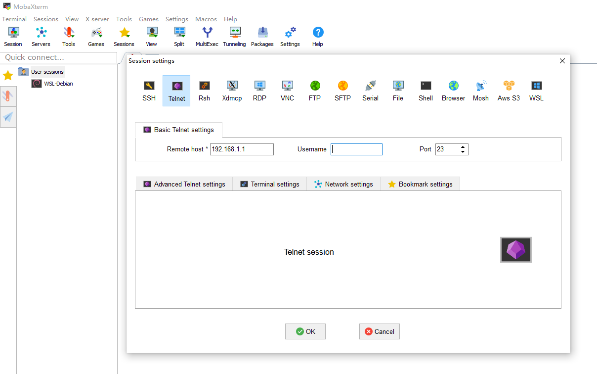Select the Aws S3 session icon
The image size is (597, 374).
pos(509,91)
